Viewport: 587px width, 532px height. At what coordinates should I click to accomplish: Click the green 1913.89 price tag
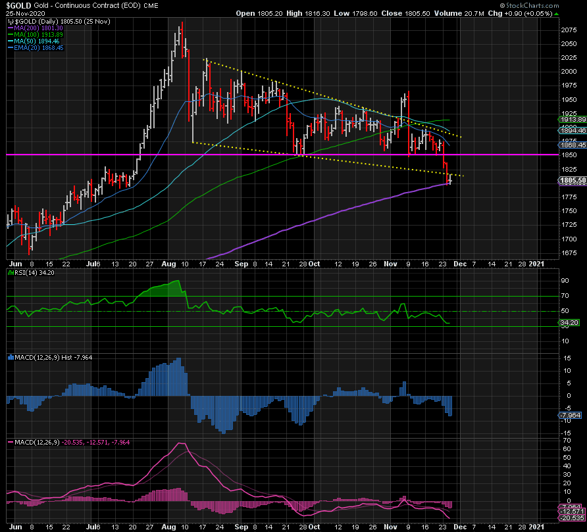coord(571,120)
